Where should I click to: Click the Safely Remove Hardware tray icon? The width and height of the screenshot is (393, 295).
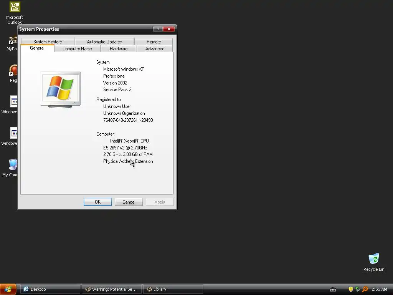358,289
